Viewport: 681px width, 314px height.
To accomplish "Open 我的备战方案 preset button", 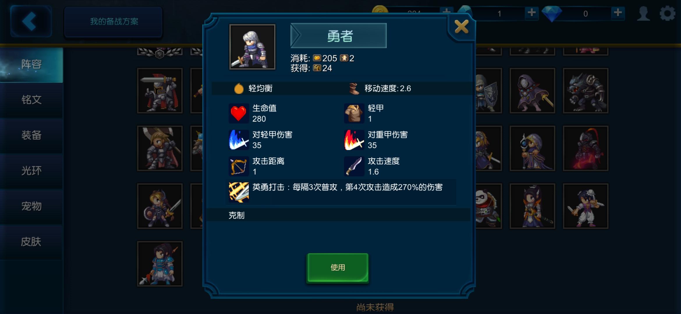I will click(113, 22).
